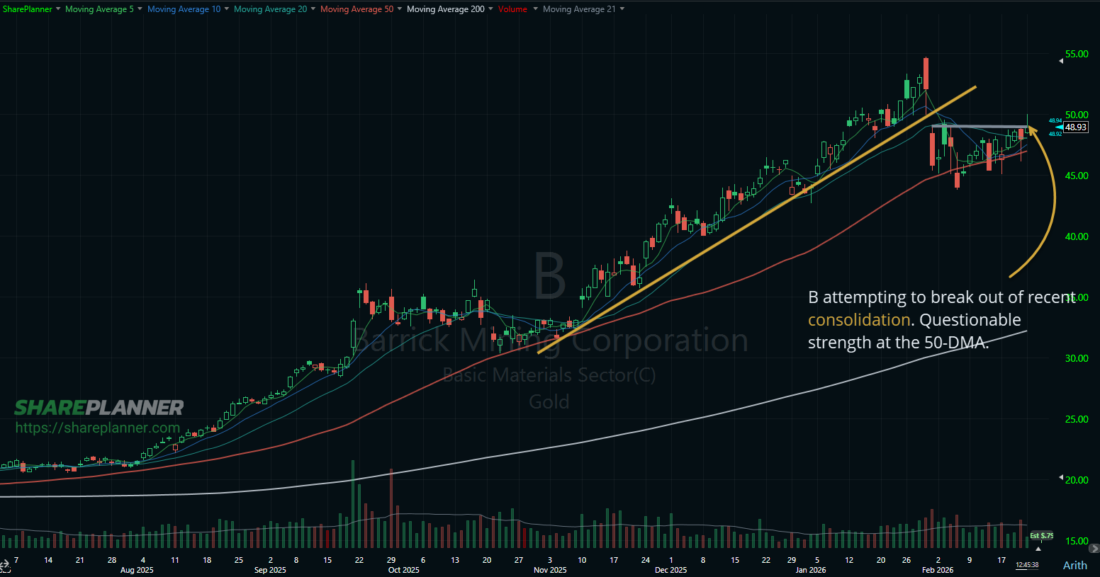The image size is (1100, 577).
Task: Click the price arrow marker beside 55.00
Action: pos(1060,60)
